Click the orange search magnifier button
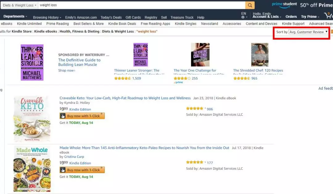The height and width of the screenshot is (194, 333). [250, 5]
